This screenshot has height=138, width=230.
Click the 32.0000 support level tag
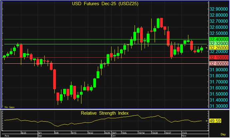point(218,64)
